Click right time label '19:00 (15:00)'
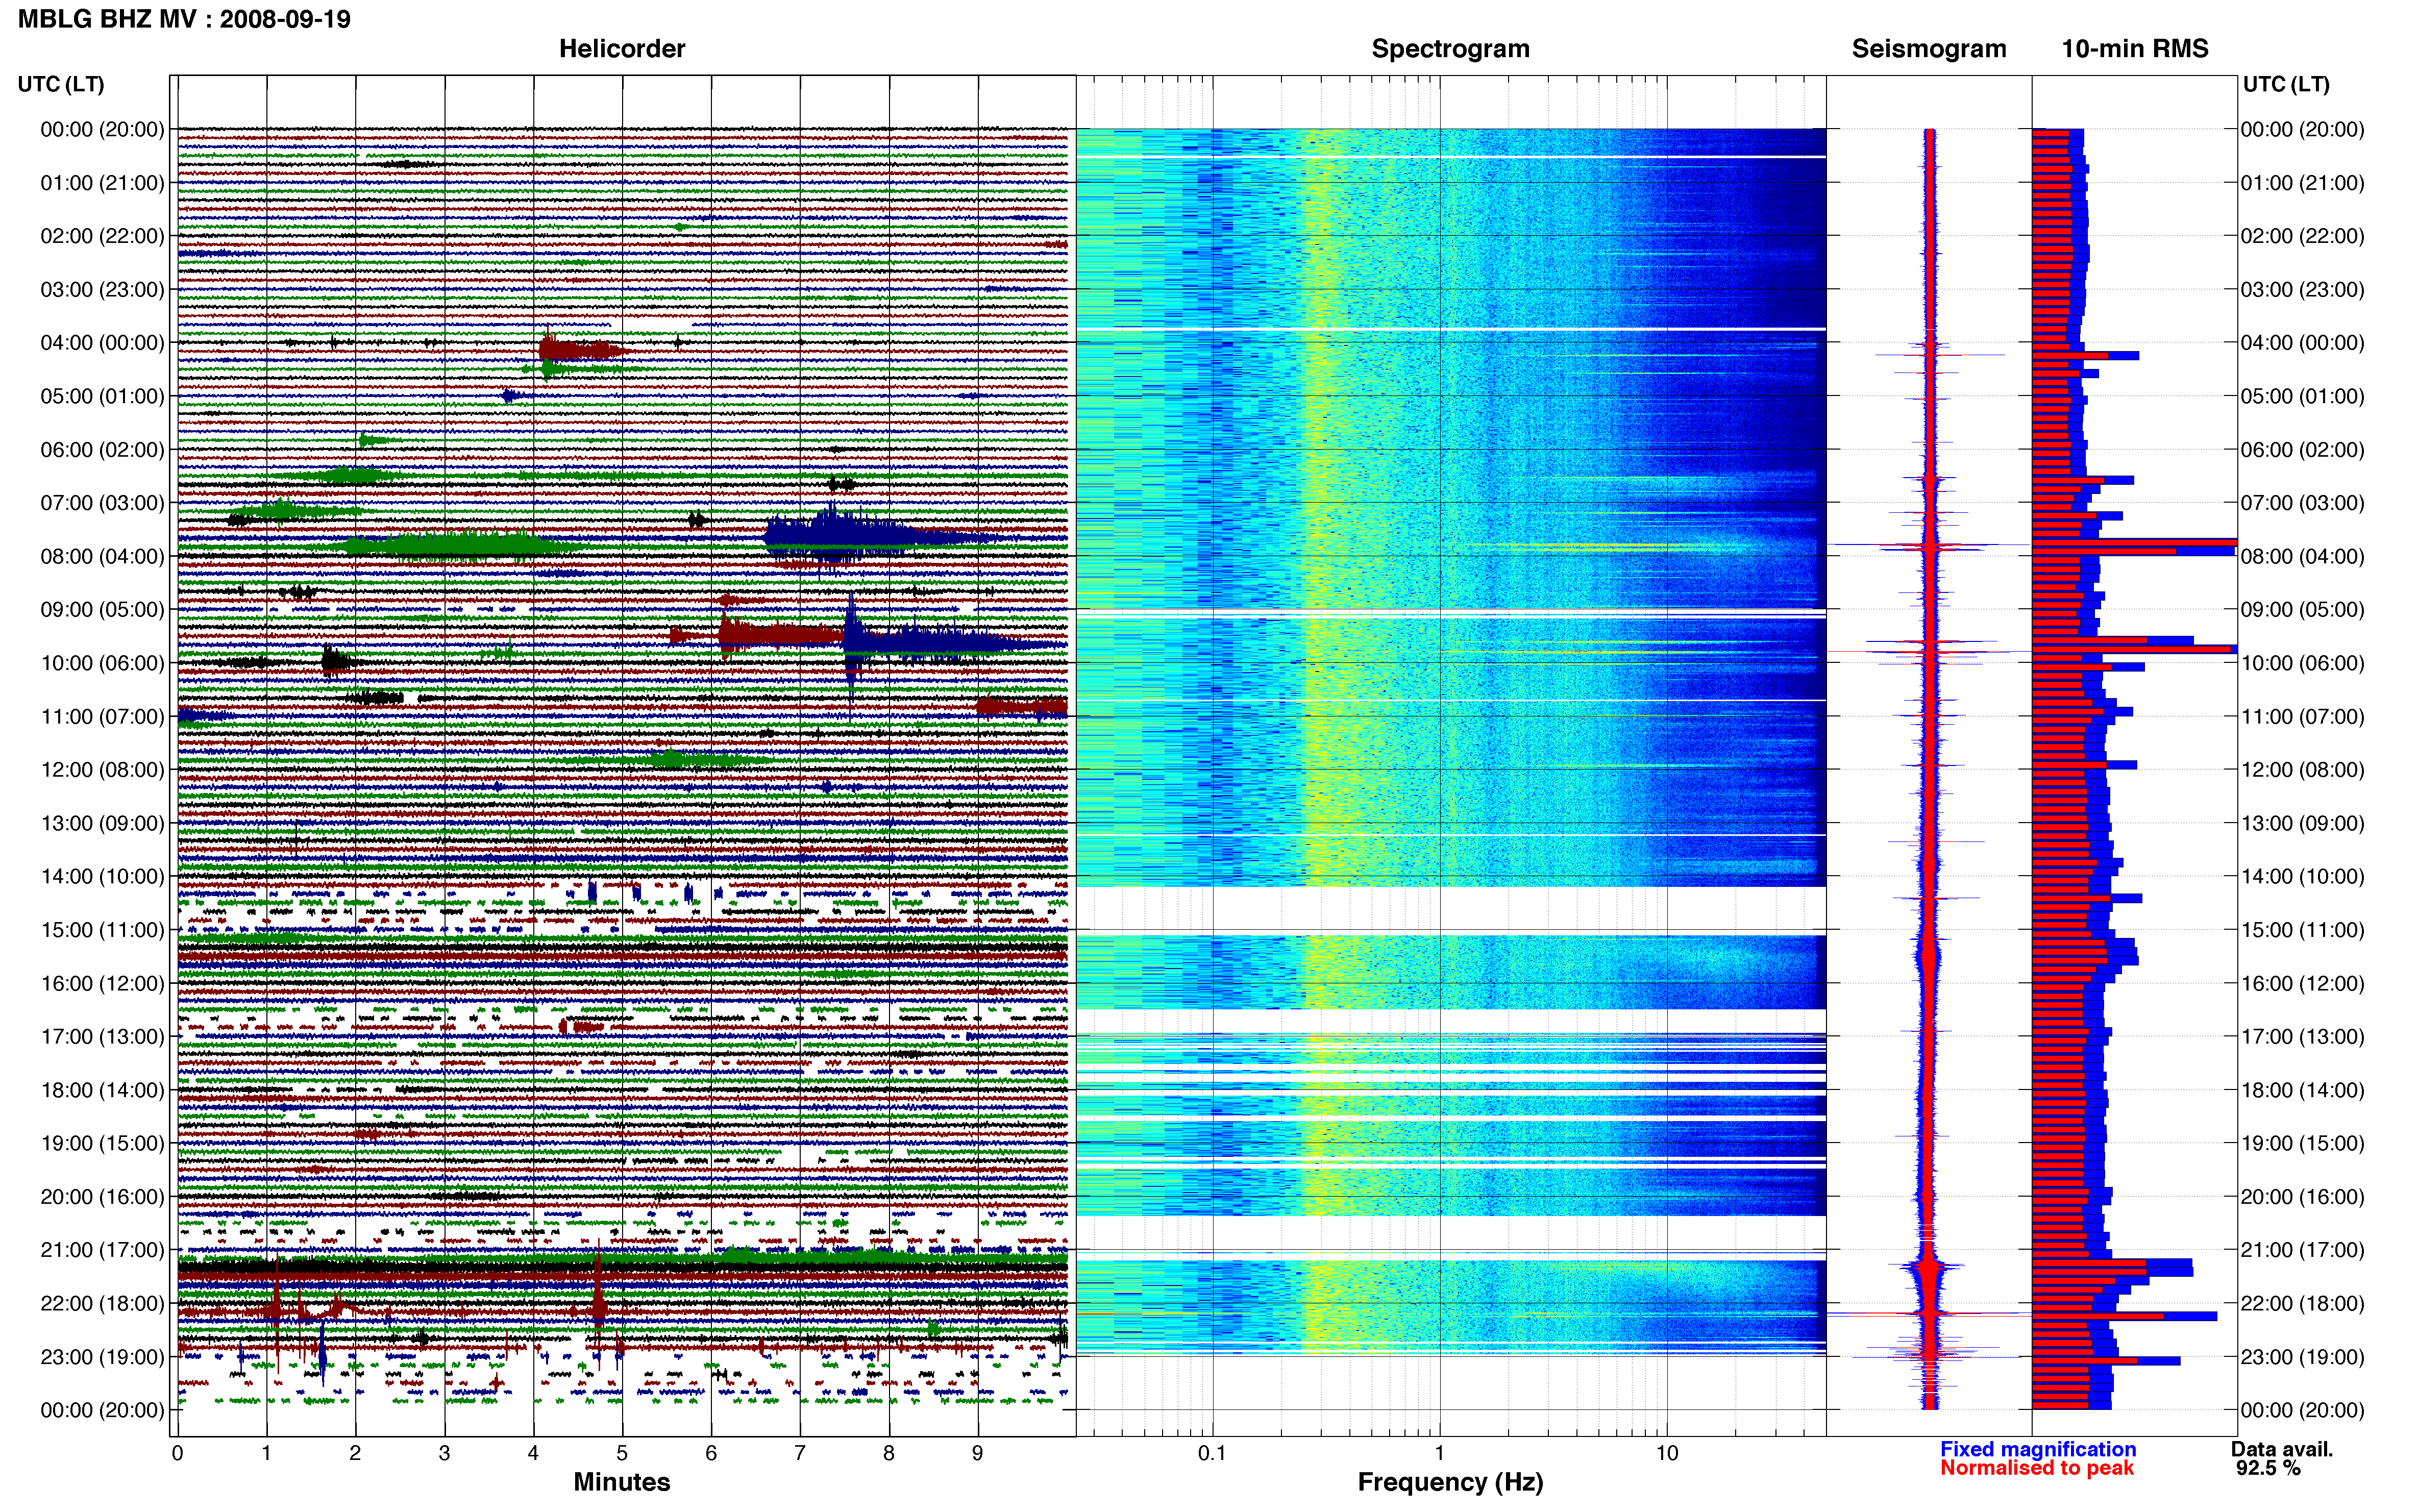Image resolution: width=2419 pixels, height=1512 pixels. (x=2302, y=1143)
